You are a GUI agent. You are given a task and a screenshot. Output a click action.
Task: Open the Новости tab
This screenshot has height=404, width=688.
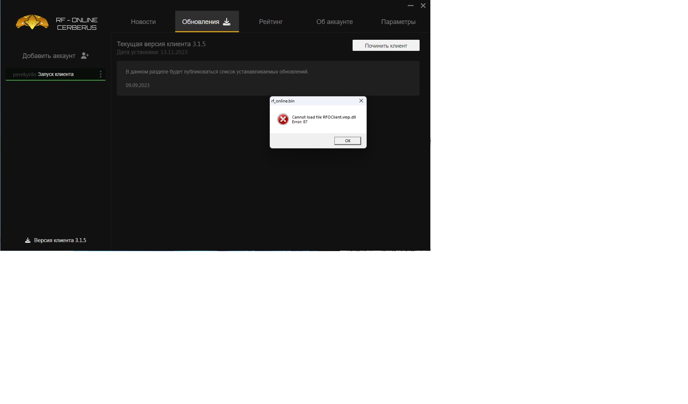(143, 22)
